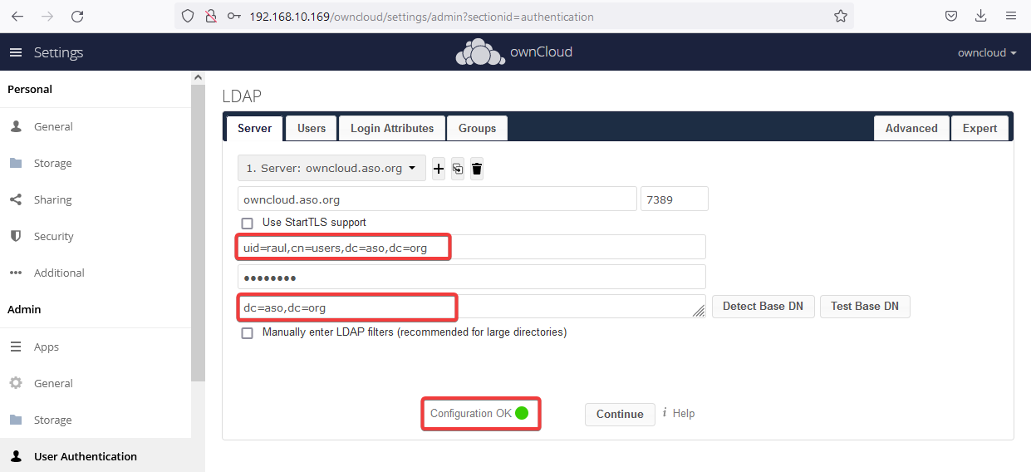Screen dimensions: 1031x472
Task: Go to the Groups tab
Action: [x=477, y=128]
